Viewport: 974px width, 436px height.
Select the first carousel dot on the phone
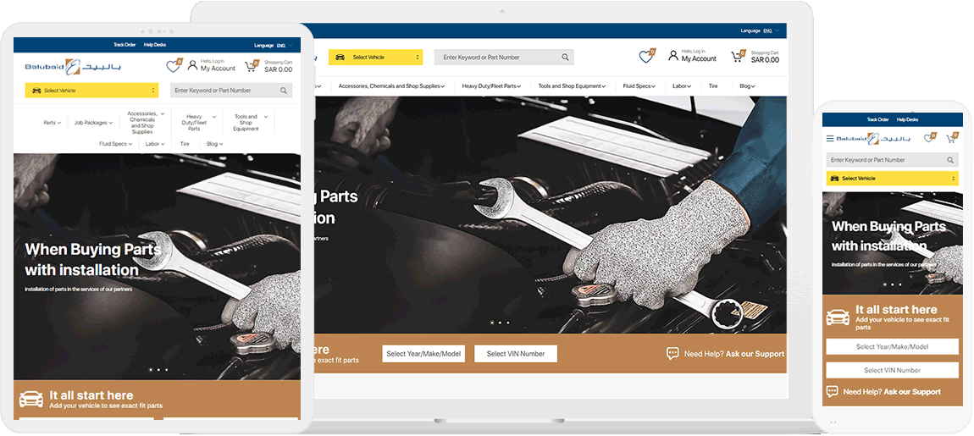coord(885,284)
